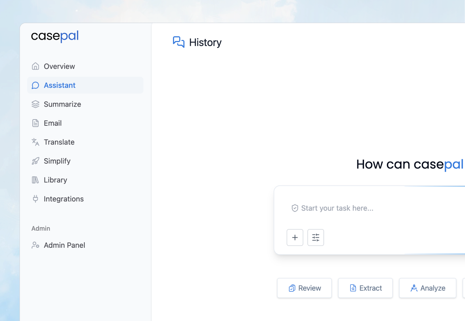Navigate to Admin Panel in the sidebar
465x321 pixels.
tap(64, 245)
